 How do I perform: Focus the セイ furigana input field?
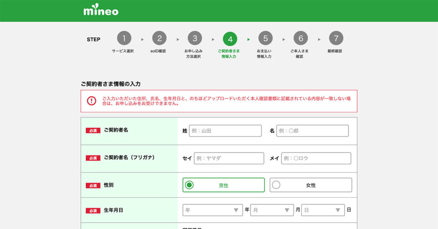tap(229, 158)
